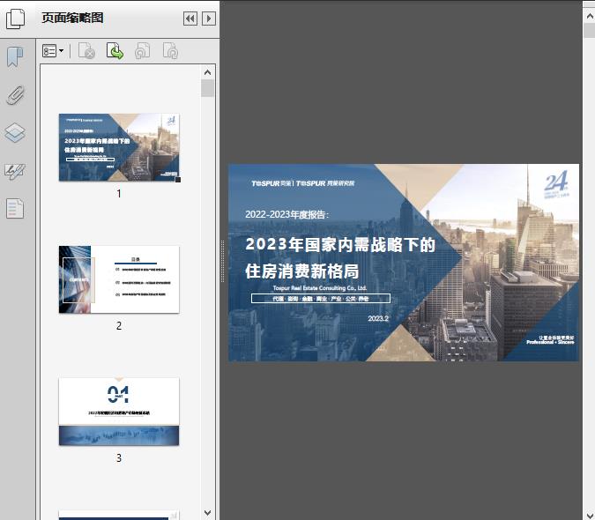Click the document view scroll-up arrow

point(590,16)
